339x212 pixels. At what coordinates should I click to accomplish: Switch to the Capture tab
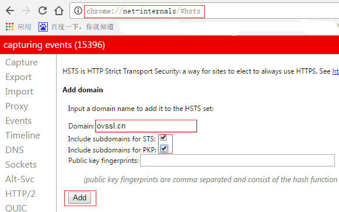22,62
